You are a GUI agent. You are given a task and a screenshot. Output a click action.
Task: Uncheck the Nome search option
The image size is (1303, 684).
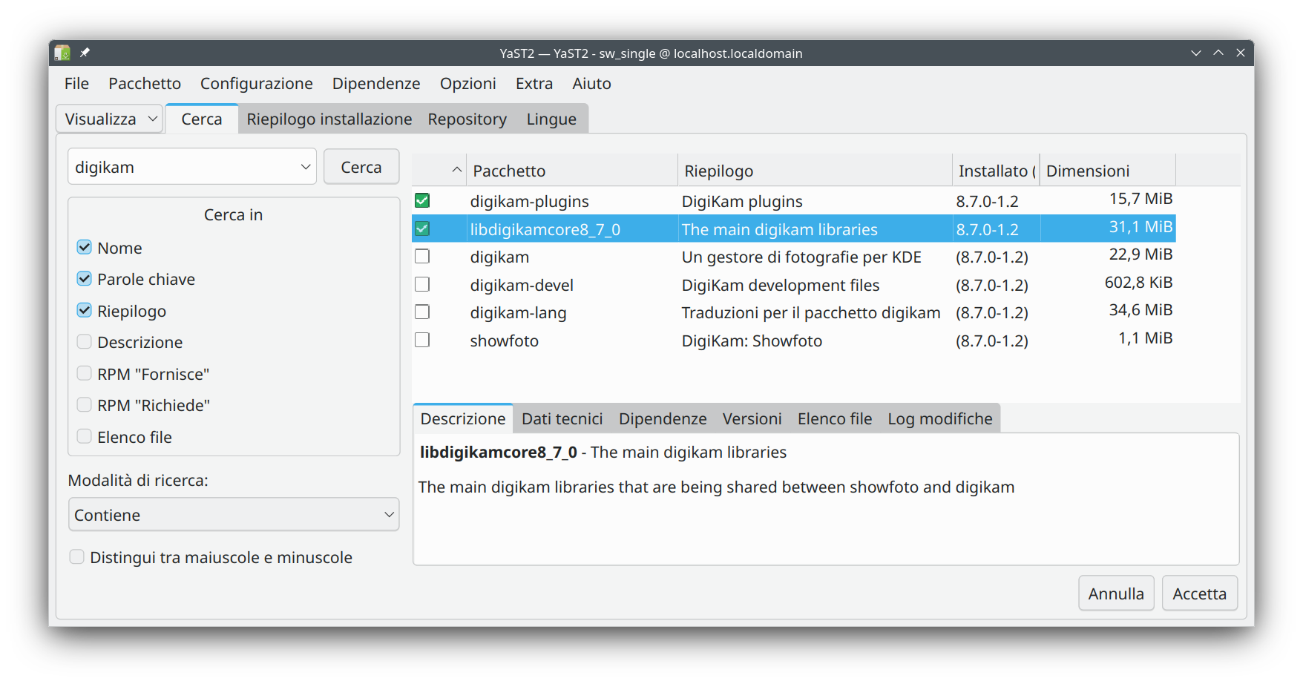pyautogui.click(x=85, y=248)
